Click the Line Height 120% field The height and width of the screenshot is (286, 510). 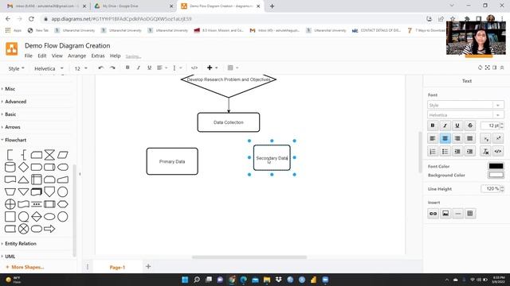pyautogui.click(x=492, y=189)
